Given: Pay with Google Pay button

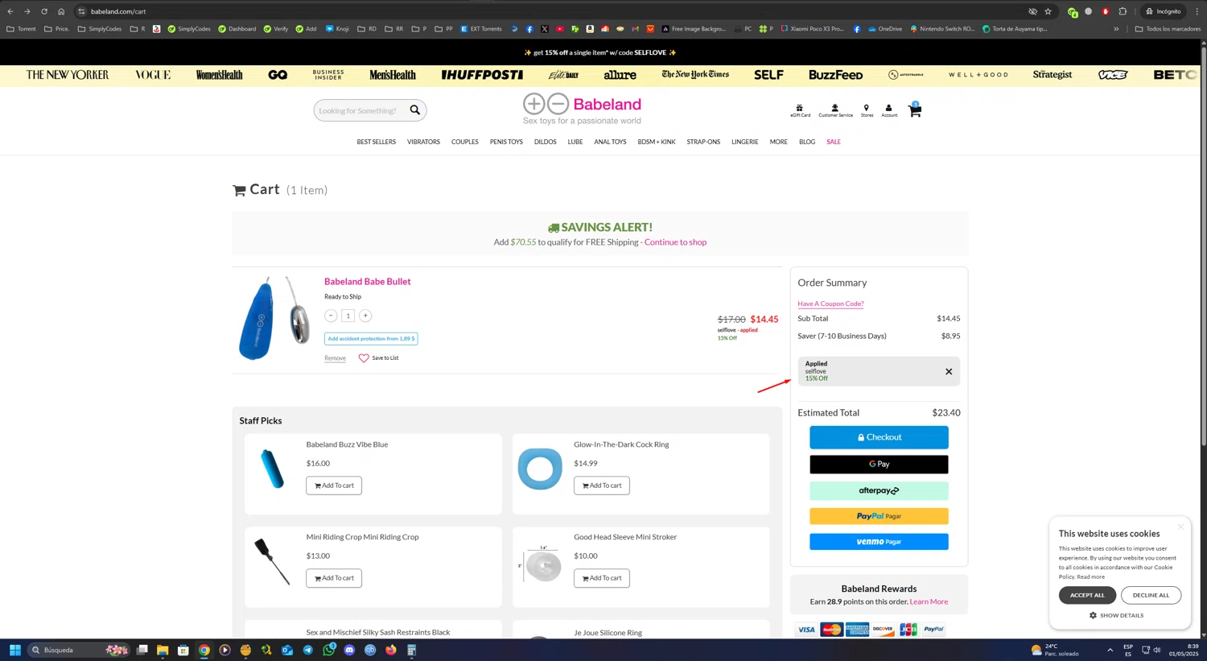Looking at the screenshot, I should coord(879,465).
